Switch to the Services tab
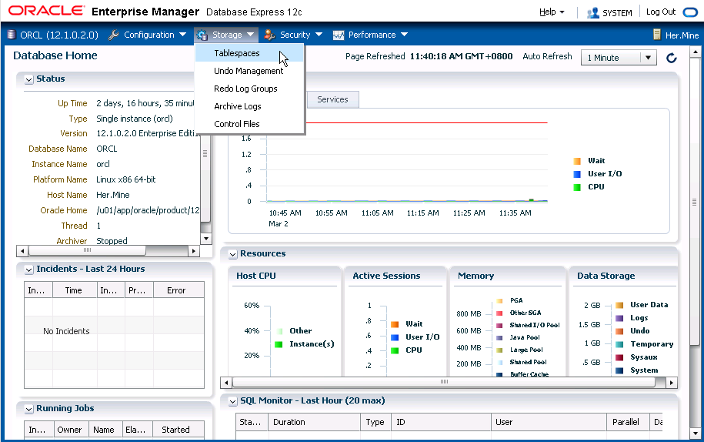 [x=332, y=99]
